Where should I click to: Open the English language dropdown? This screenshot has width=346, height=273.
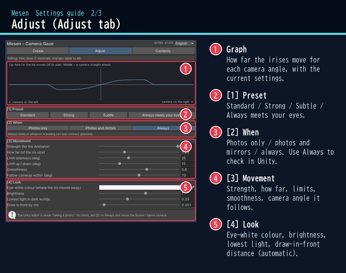click(x=184, y=44)
